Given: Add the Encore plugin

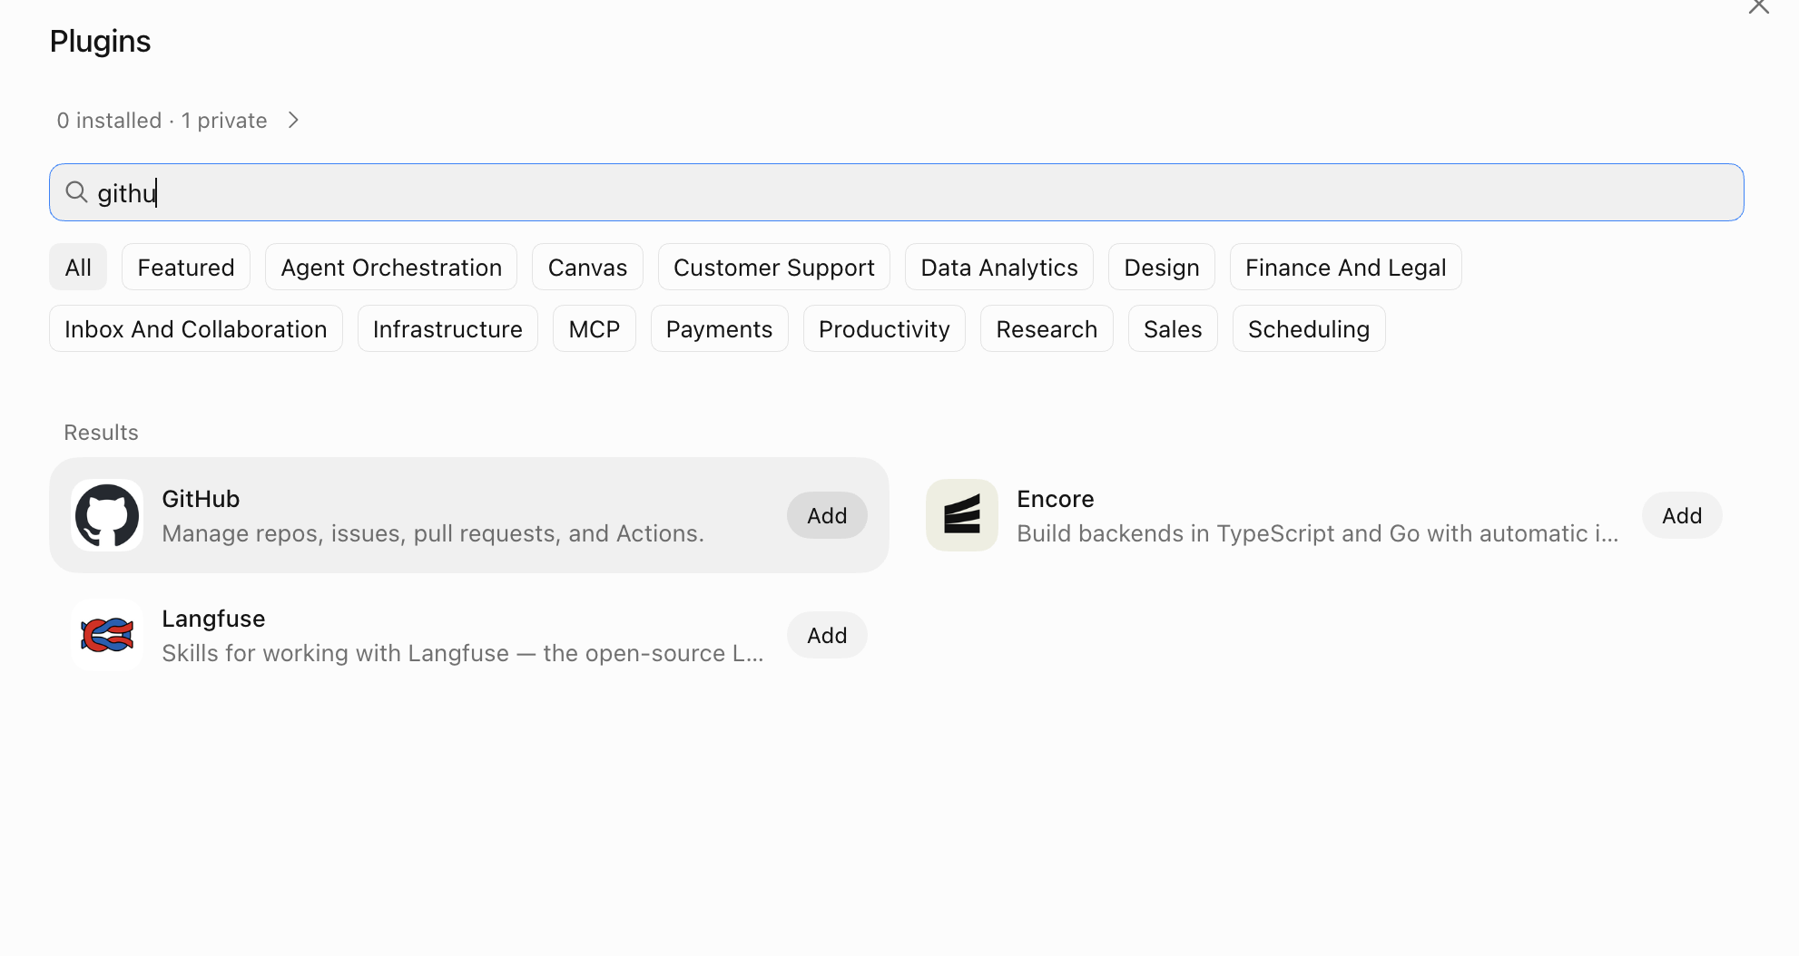Looking at the screenshot, I should click(1682, 515).
